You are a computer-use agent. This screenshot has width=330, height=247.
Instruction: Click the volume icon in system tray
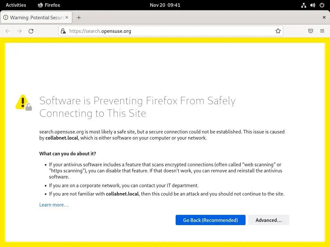coord(313,5)
